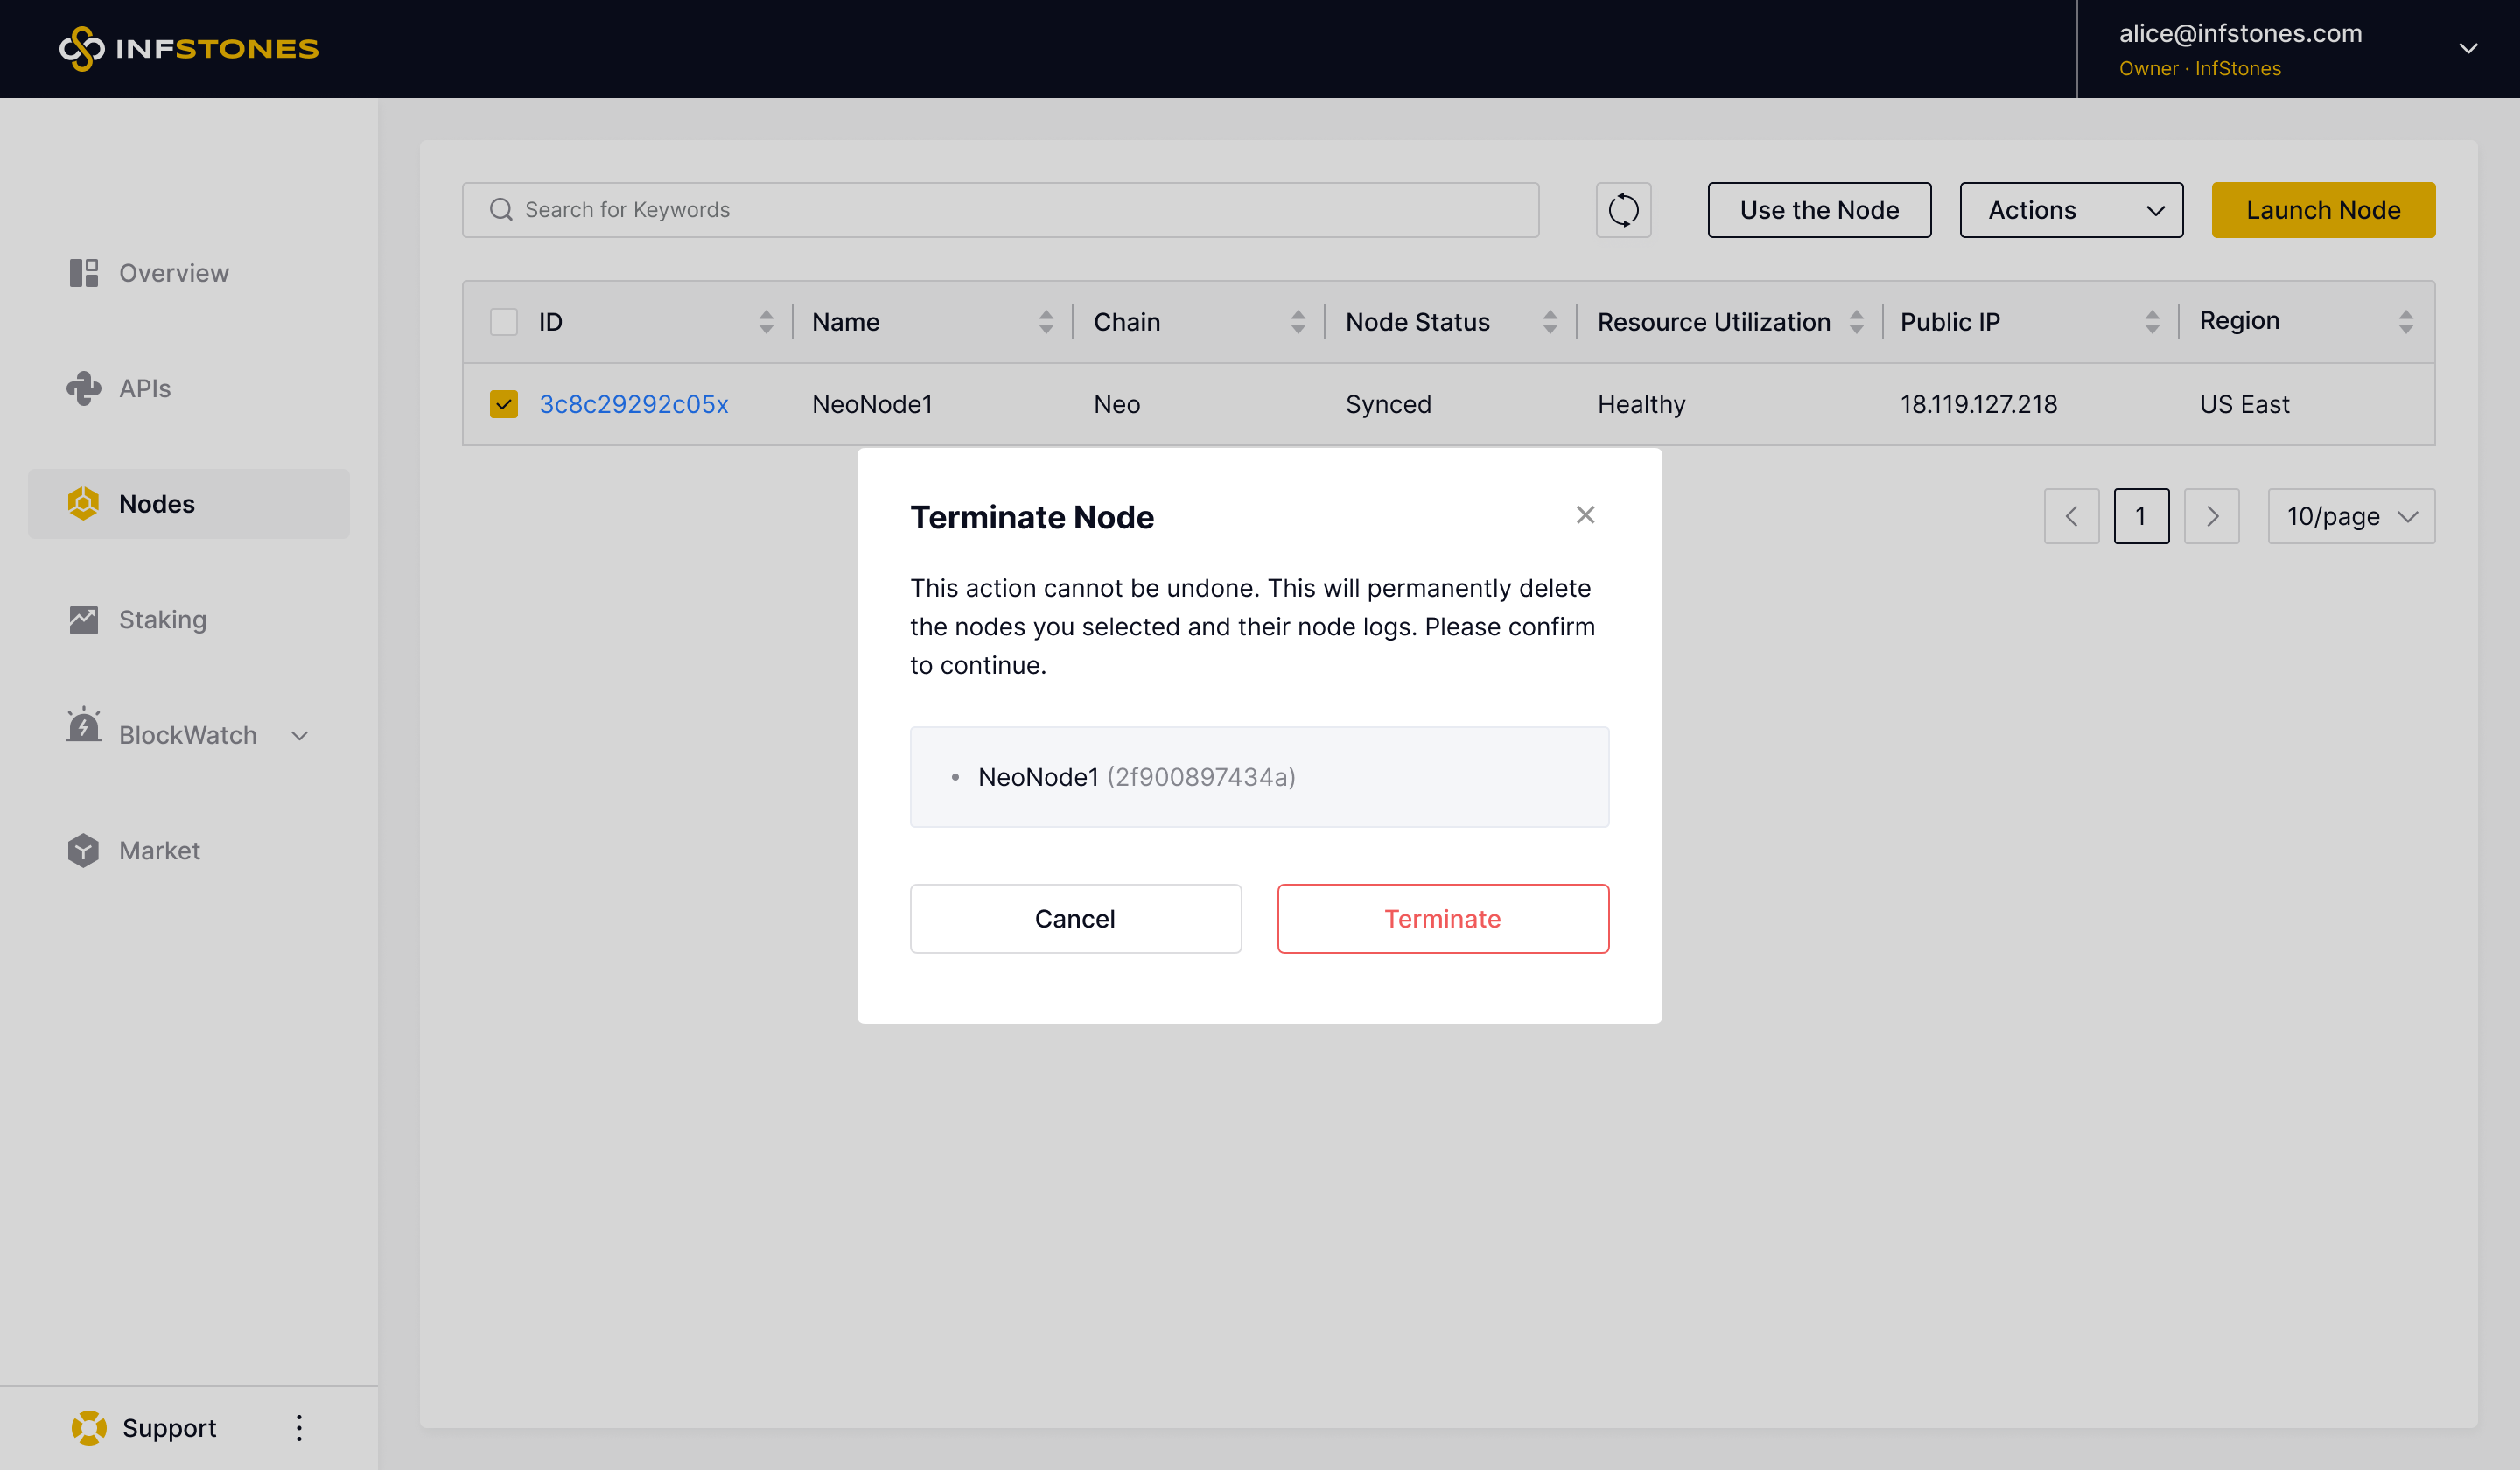Click the refresh nodes icon
This screenshot has height=1470, width=2520.
click(1623, 210)
